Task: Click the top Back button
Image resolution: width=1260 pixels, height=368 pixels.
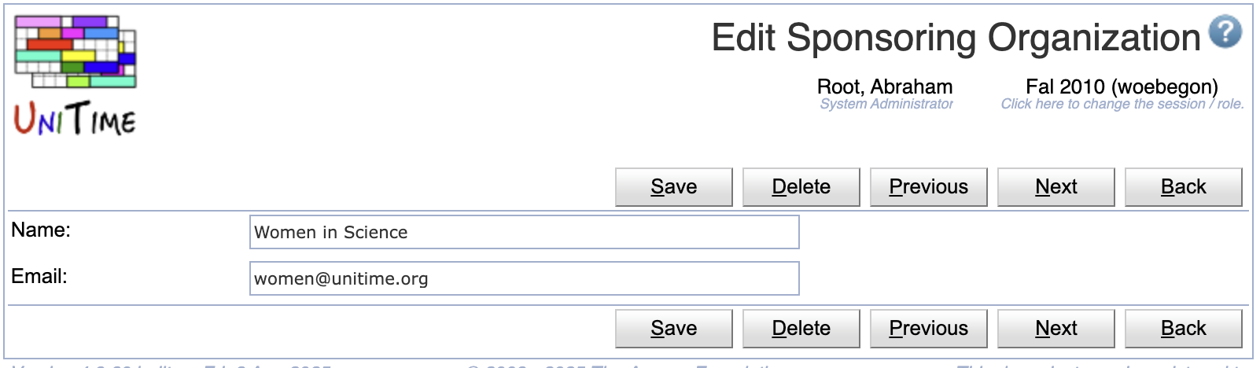Action: point(1184,187)
